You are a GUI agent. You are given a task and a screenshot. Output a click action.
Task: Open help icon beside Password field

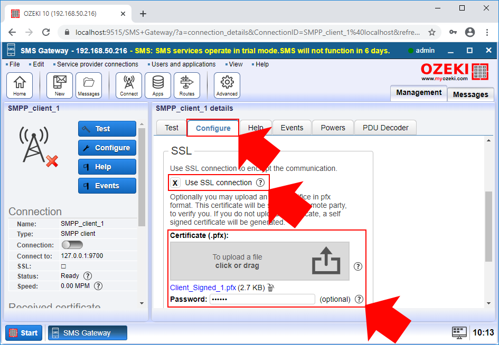[x=359, y=299]
